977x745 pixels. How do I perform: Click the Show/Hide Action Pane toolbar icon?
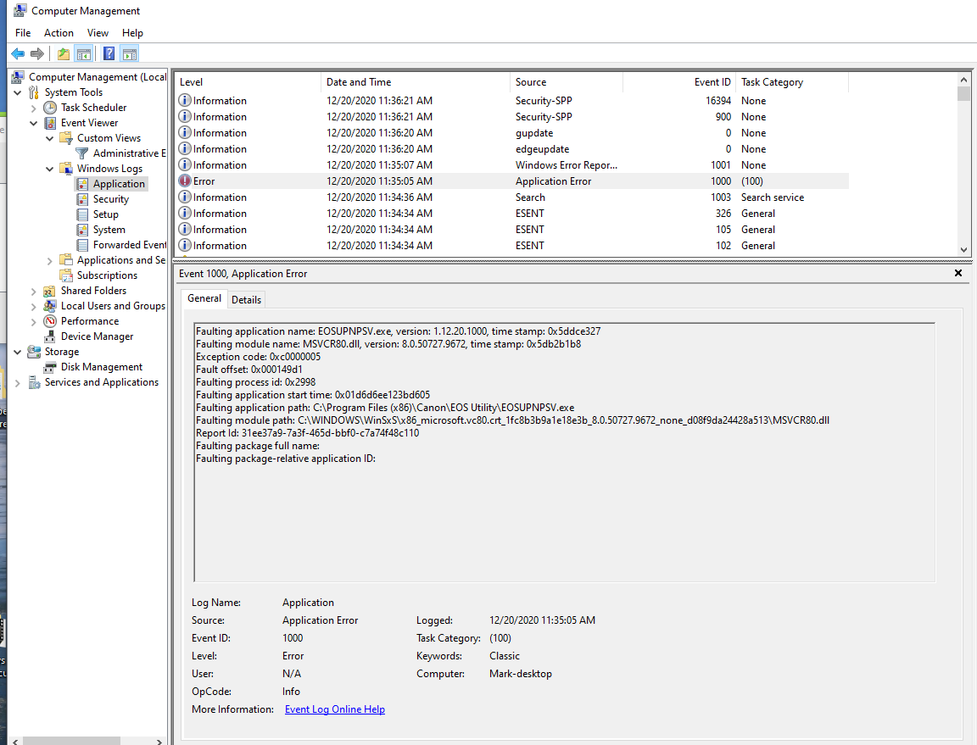click(129, 53)
